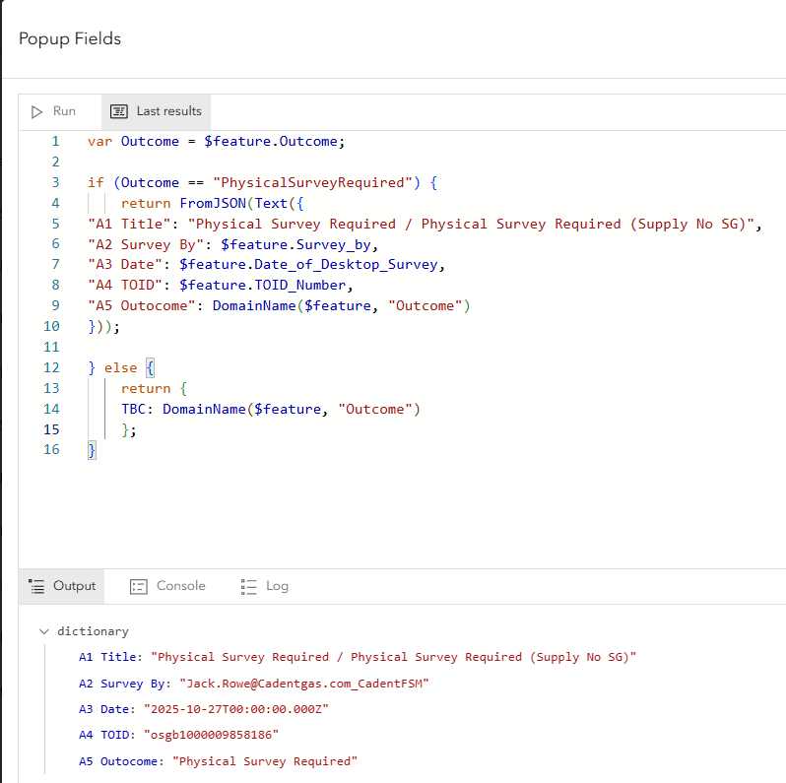Screen dimensions: 786x783
Task: Click the Popup Fields heading
Action: click(x=70, y=39)
